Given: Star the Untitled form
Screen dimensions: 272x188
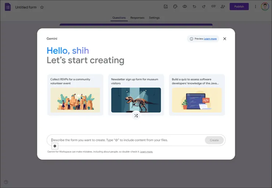Looking at the screenshot, I should tap(42, 7).
